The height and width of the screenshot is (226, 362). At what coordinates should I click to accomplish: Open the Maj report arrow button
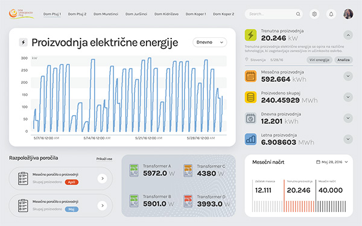pyautogui.click(x=103, y=206)
